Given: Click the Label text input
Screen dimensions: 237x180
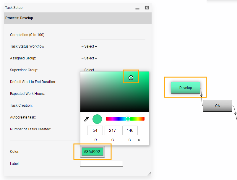Looking at the screenshot, I should [x=101, y=164].
